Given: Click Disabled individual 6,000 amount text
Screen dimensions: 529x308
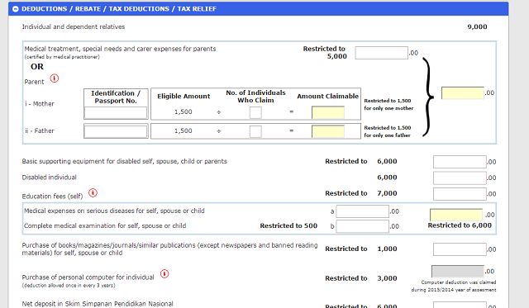Looking at the screenshot, I should 387,178.
